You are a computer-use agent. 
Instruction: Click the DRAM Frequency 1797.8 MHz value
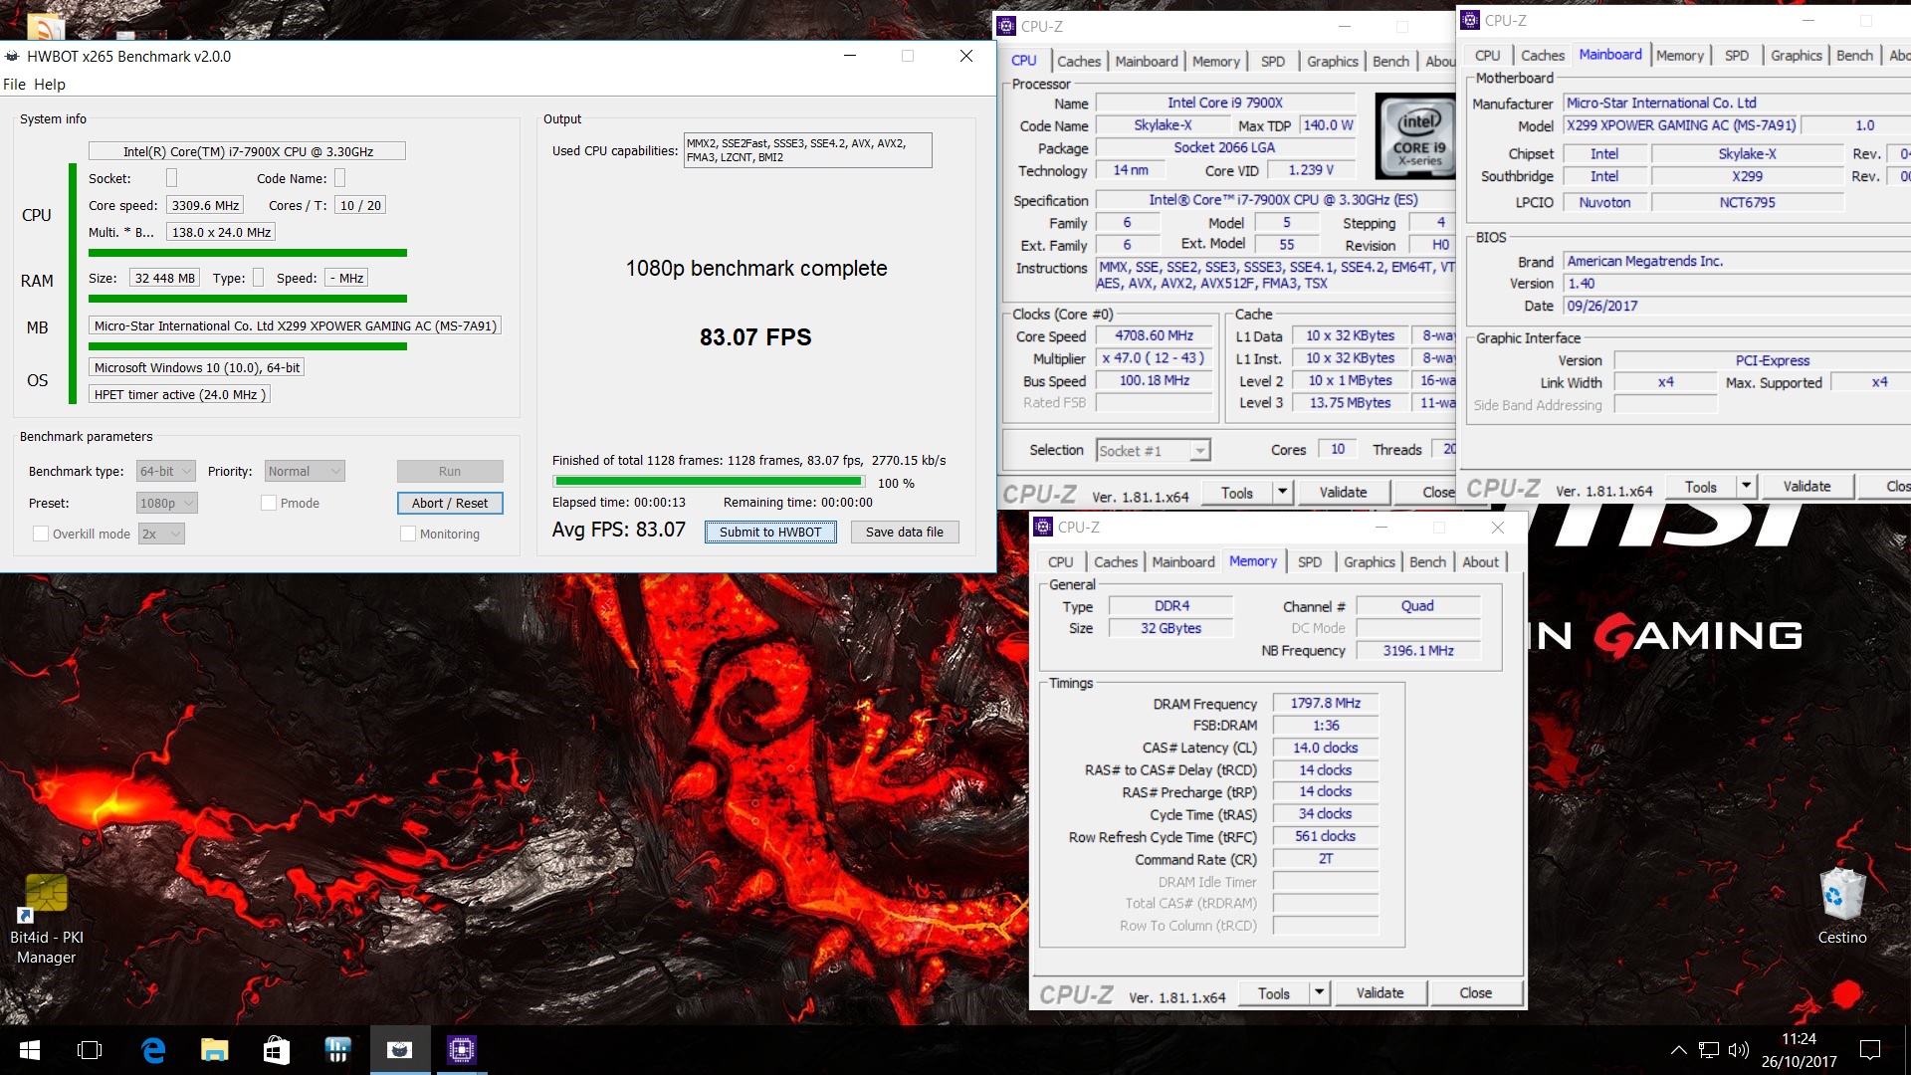coord(1325,703)
